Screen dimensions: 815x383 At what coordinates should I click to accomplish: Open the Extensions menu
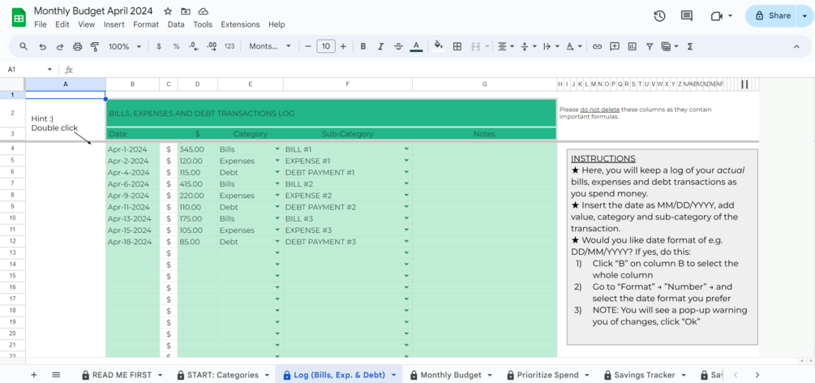(x=240, y=24)
